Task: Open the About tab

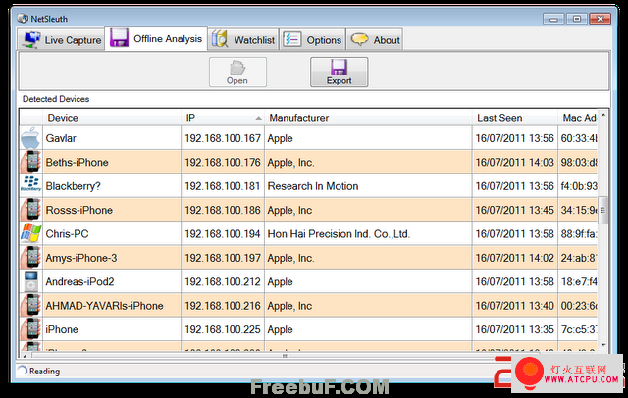Action: tap(375, 39)
